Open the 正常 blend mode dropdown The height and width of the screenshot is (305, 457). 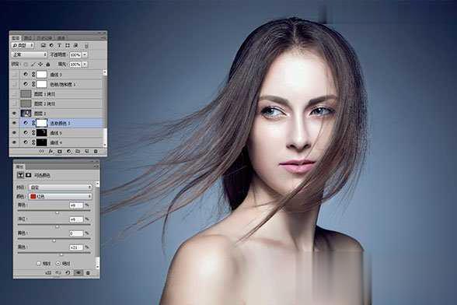pyautogui.click(x=30, y=54)
